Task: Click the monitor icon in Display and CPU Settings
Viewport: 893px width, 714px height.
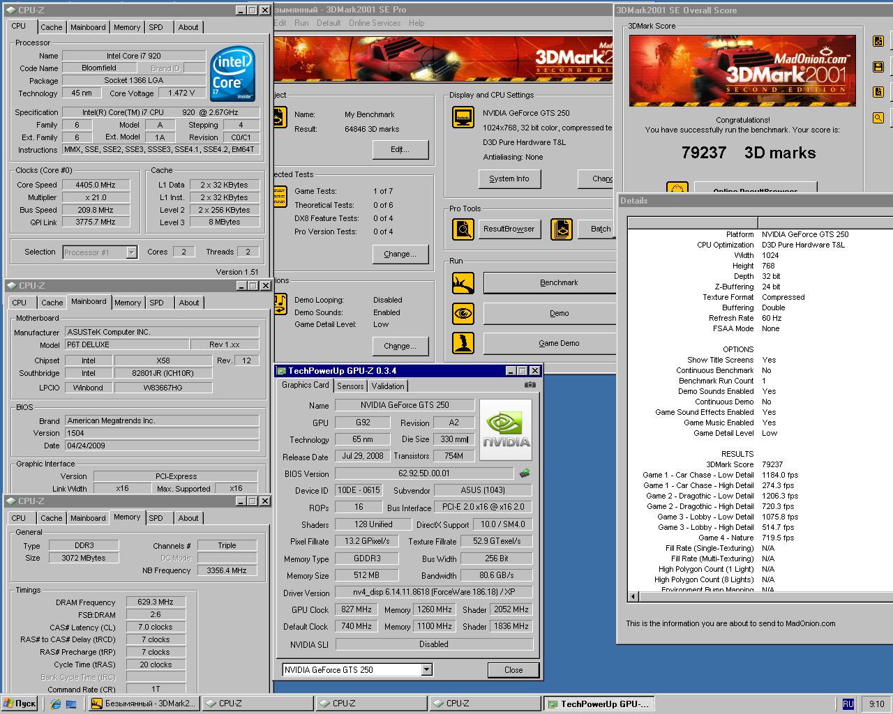Action: [x=463, y=117]
